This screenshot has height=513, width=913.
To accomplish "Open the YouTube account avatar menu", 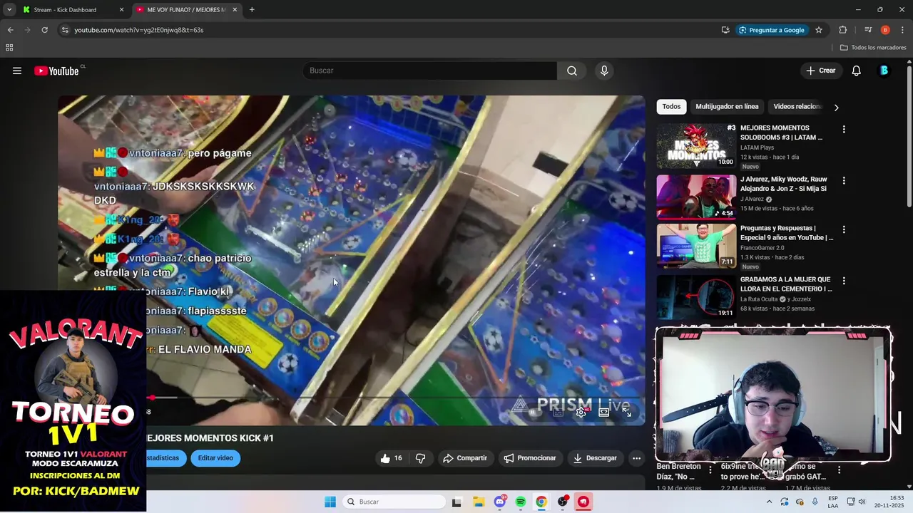I will click(x=884, y=71).
